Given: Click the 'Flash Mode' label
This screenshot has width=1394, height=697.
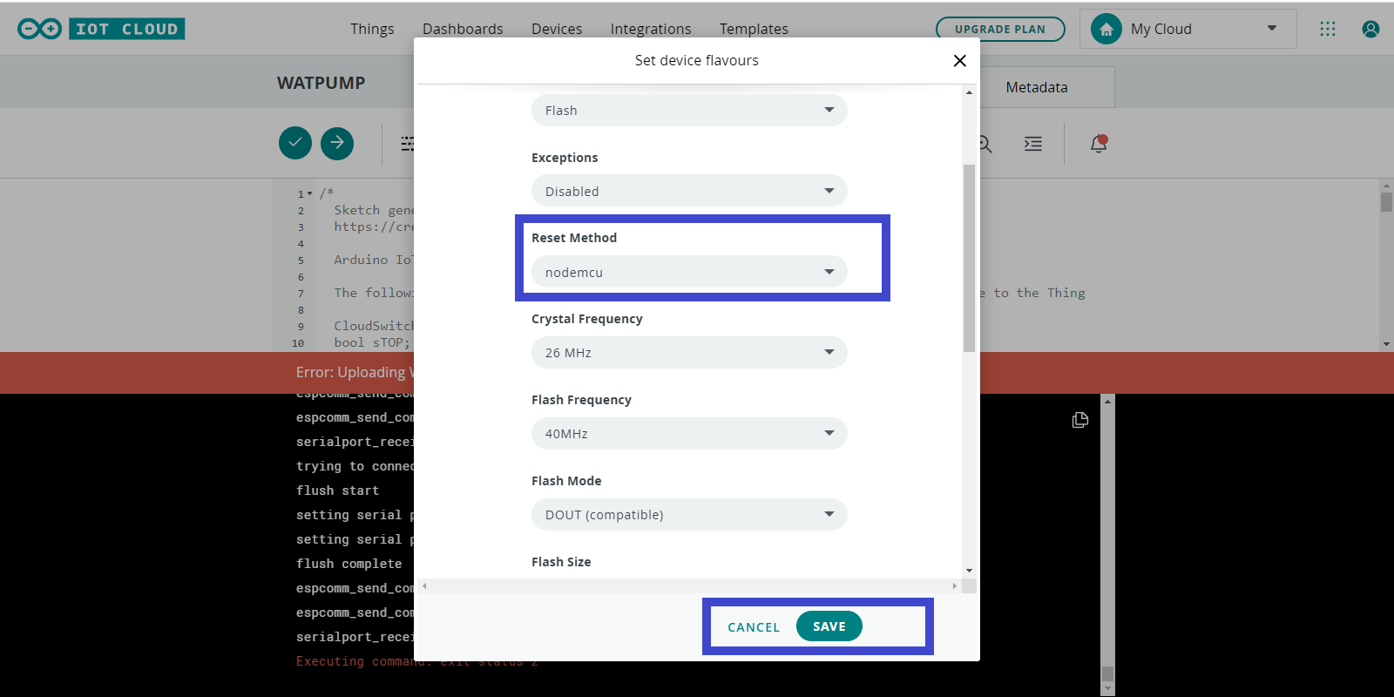Looking at the screenshot, I should (x=566, y=481).
